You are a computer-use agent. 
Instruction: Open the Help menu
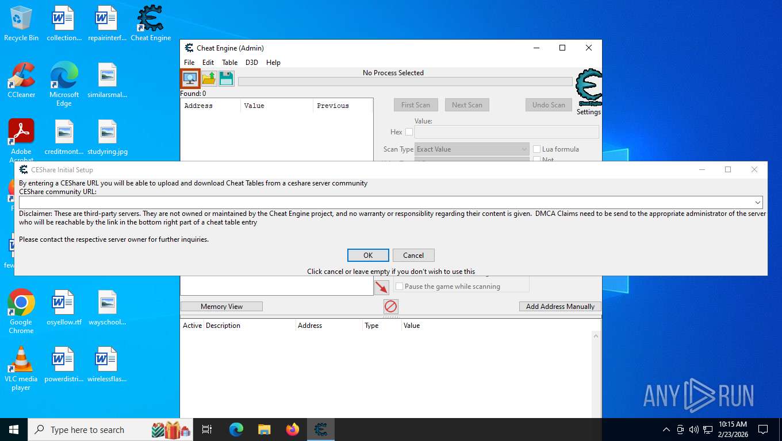tap(273, 63)
